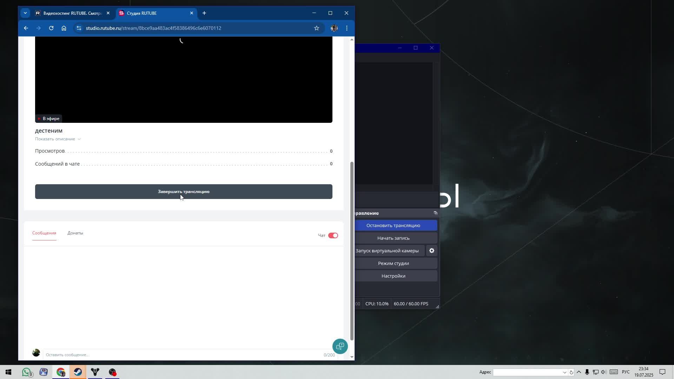Viewport: 674px width, 379px height.
Task: Open address toolbar dropdown in taskbar
Action: pyautogui.click(x=564, y=372)
